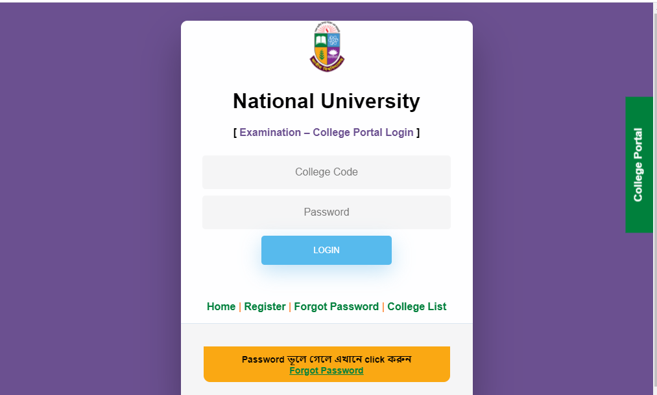Click the maroon ribbon banner under the crest
The width and height of the screenshot is (657, 395).
coord(328,64)
